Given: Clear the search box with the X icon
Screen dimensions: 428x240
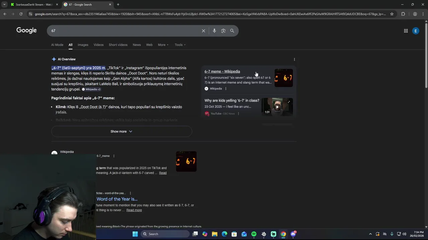Looking at the screenshot, I should click(203, 31).
